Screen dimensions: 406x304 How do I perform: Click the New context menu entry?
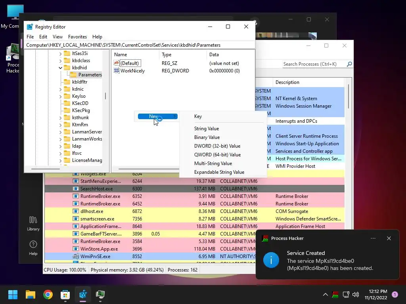click(158, 116)
